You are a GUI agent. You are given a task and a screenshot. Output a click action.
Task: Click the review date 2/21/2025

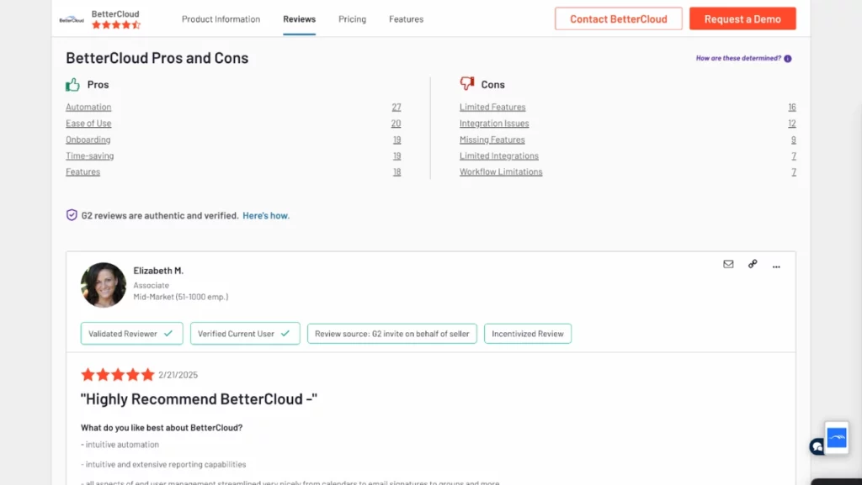(x=178, y=375)
